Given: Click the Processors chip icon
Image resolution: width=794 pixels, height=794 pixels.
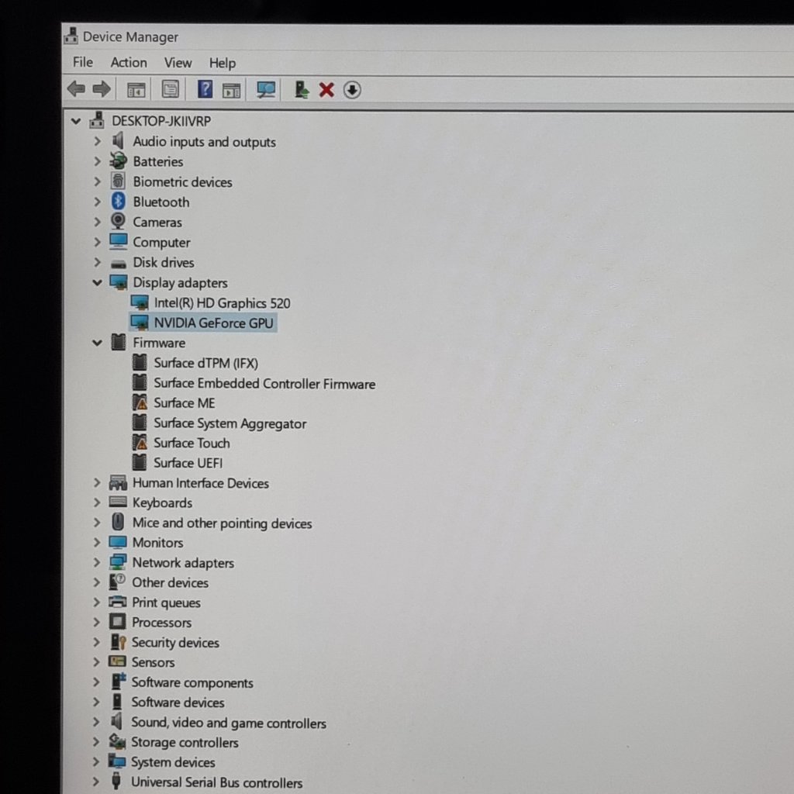Looking at the screenshot, I should [118, 622].
